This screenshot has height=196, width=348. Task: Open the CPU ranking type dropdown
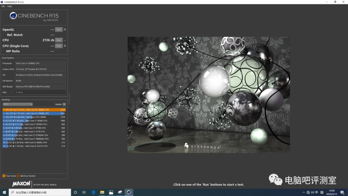[x=18, y=104]
